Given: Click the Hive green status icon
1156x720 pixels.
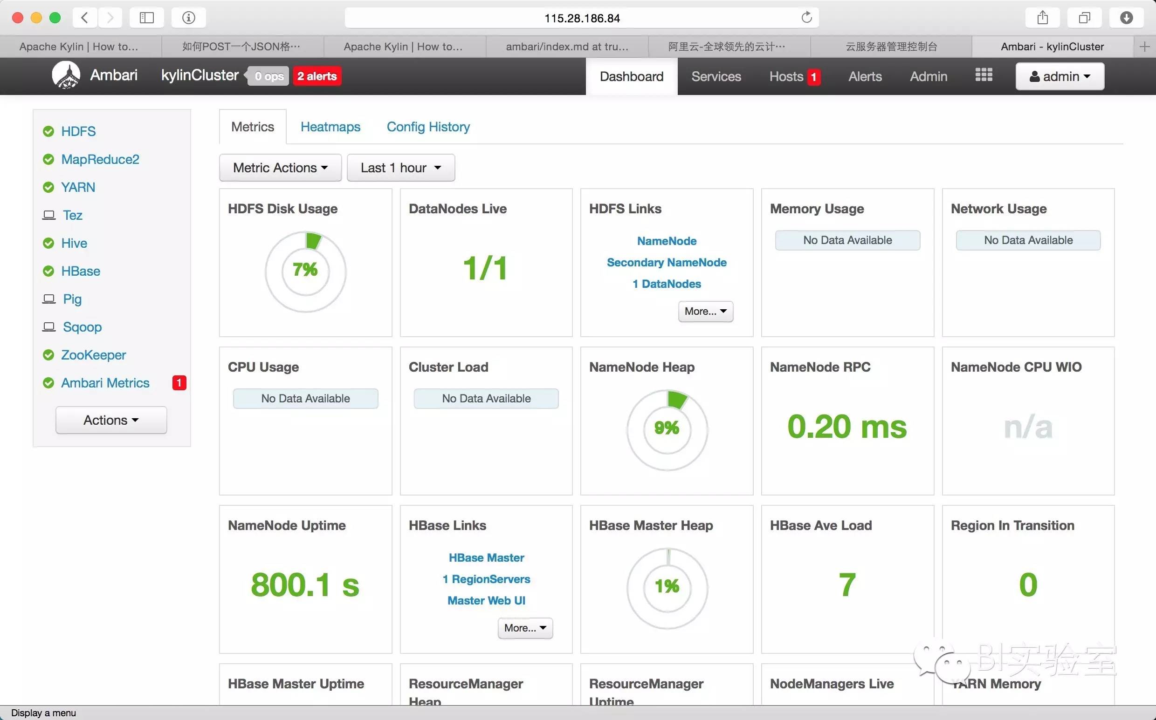Looking at the screenshot, I should 48,243.
